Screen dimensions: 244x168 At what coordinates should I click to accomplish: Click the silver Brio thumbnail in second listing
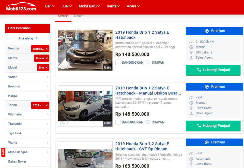pos(85,106)
